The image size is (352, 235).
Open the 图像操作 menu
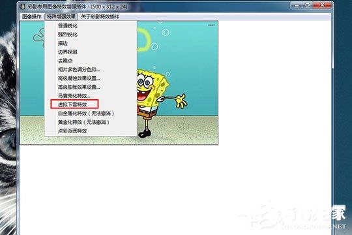tap(32, 16)
